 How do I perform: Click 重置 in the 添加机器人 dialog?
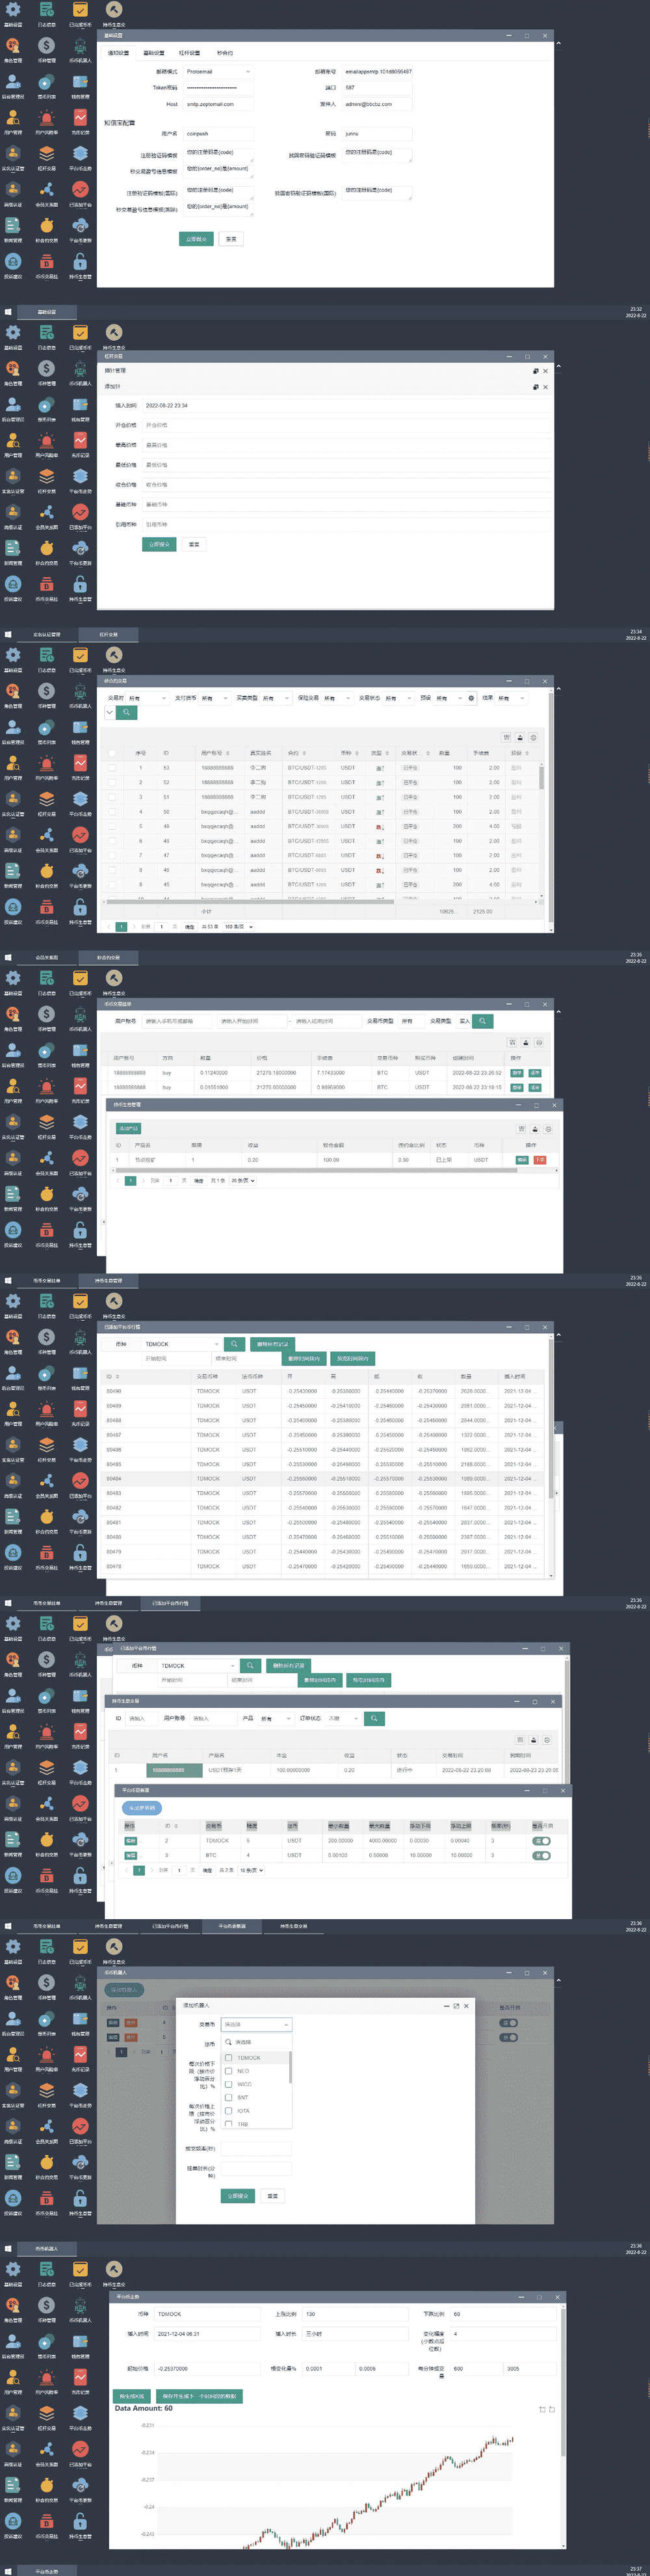[x=272, y=2196]
